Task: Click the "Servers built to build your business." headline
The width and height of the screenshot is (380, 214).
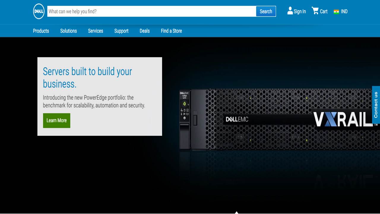Action: click(x=88, y=78)
